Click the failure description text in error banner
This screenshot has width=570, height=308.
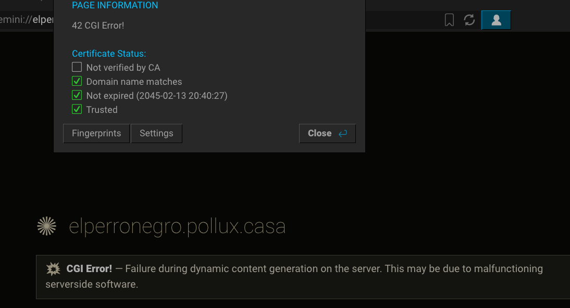tap(294, 276)
